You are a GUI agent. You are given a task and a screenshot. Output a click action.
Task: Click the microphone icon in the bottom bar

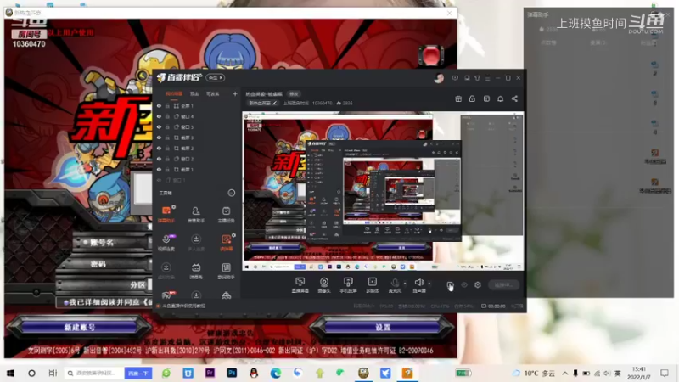[x=395, y=284]
